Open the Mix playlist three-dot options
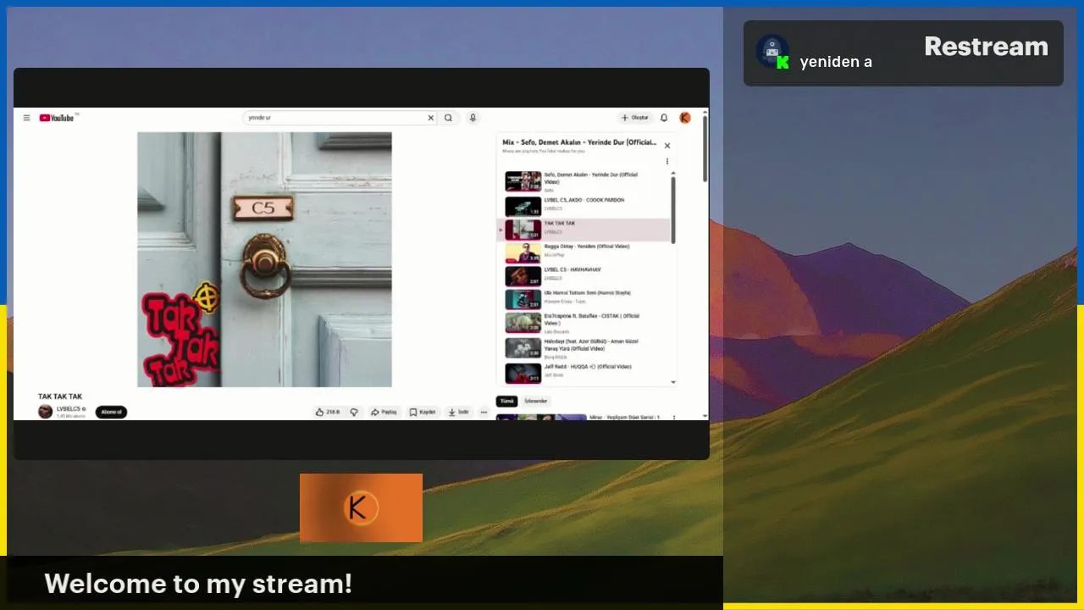The image size is (1084, 610). pyautogui.click(x=666, y=161)
